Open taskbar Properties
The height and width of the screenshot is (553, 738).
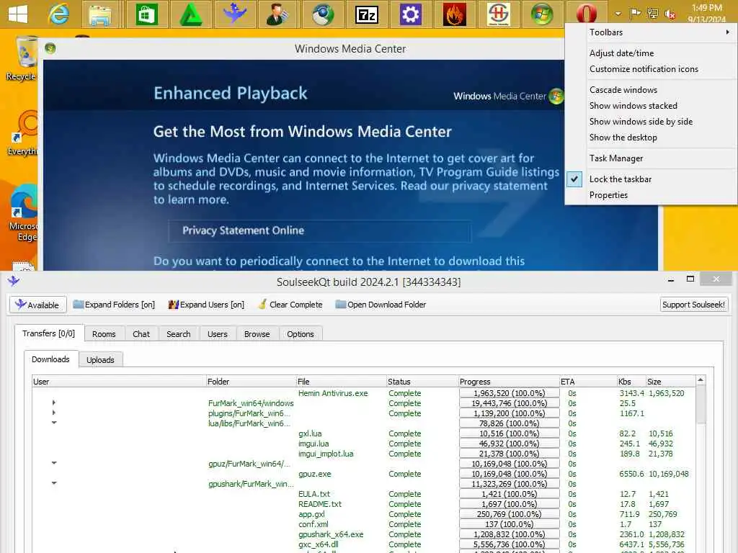(651, 195)
